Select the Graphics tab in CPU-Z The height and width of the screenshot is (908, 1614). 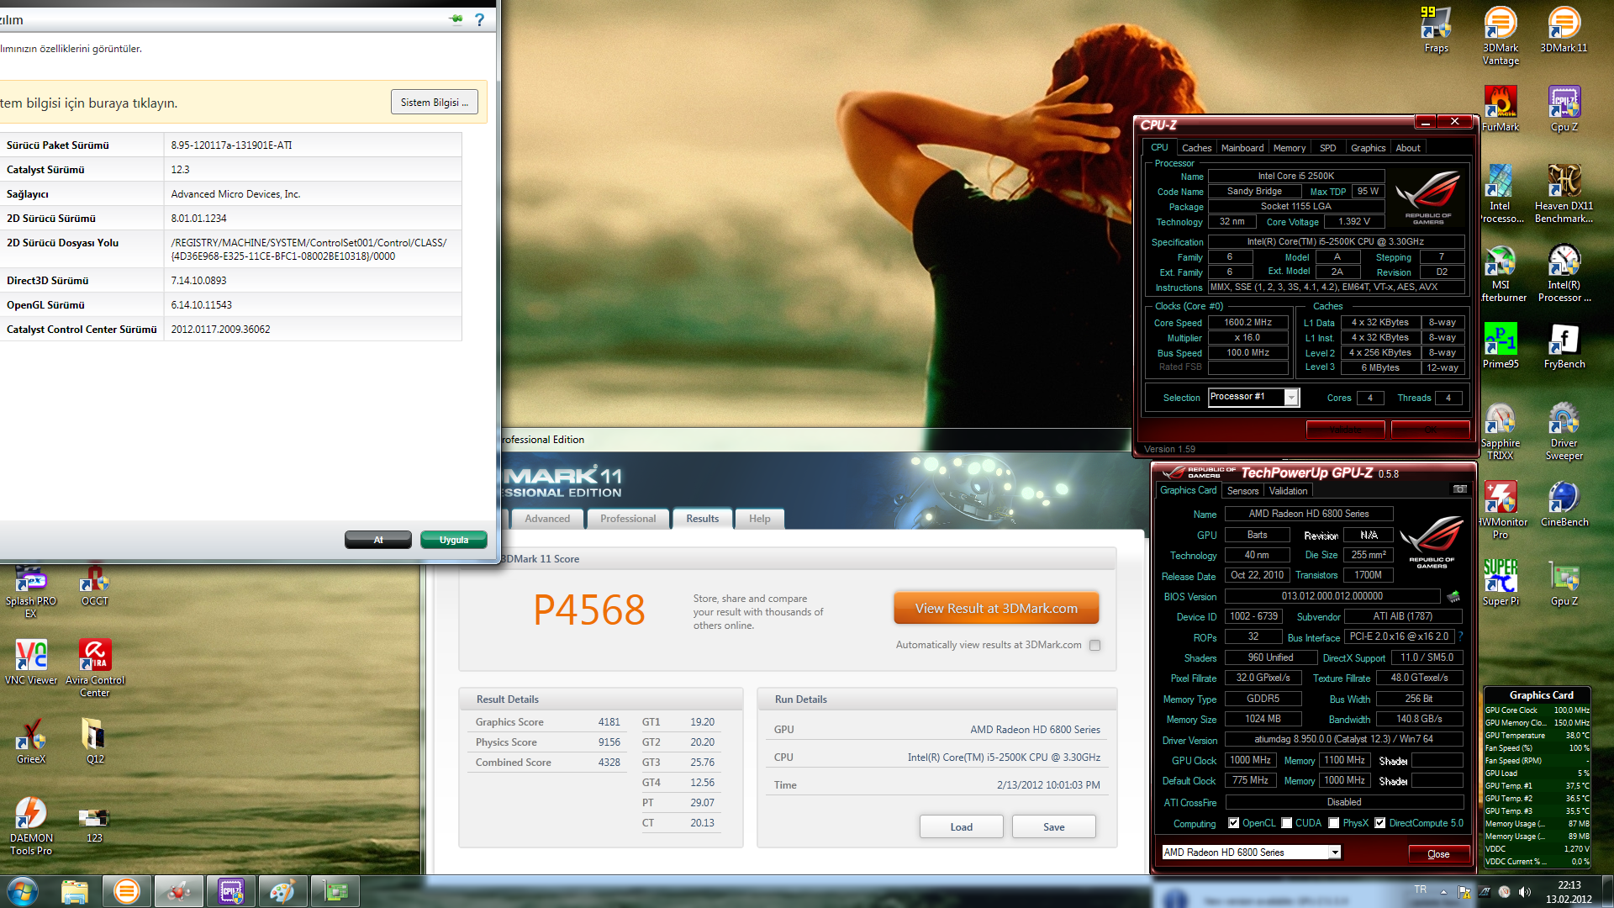[1368, 148]
